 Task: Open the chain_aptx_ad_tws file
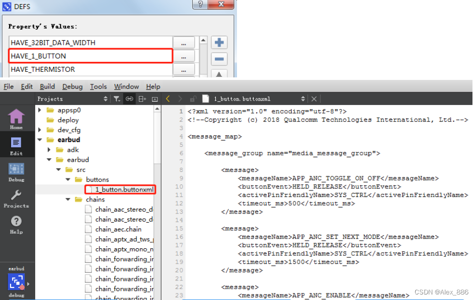(124, 239)
